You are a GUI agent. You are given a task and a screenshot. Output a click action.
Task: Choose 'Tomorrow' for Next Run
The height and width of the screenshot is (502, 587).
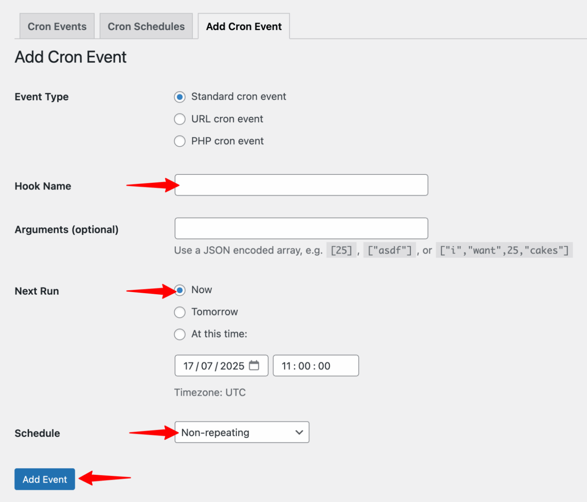(x=180, y=312)
